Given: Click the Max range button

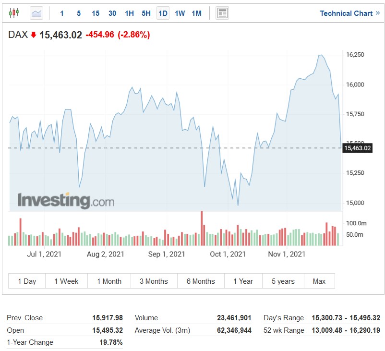Looking at the screenshot, I should (319, 281).
